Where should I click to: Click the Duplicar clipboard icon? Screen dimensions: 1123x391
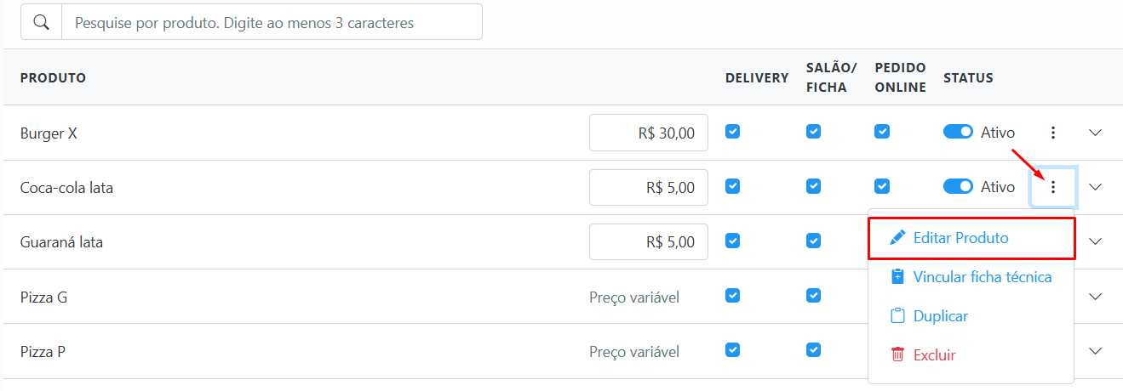897,316
